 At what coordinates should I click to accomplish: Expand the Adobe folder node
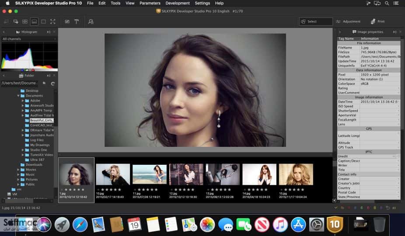(x=23, y=101)
